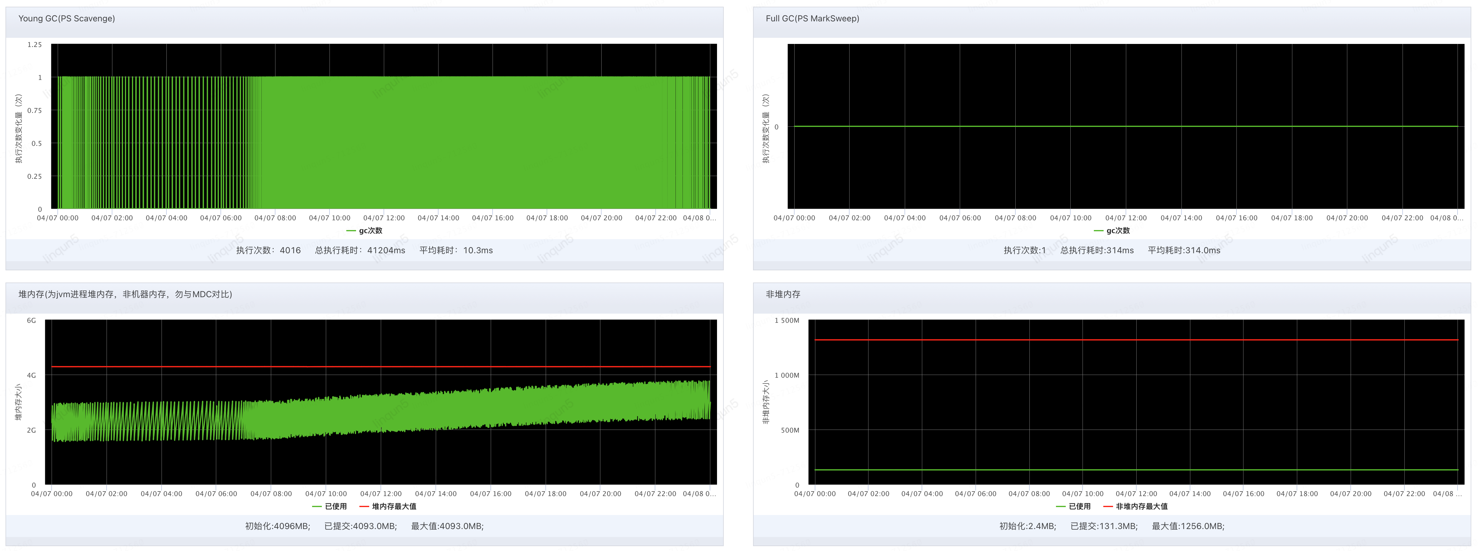Click 平均耗时:314.0ms under Full GC chart
Image resolution: width=1478 pixels, height=551 pixels.
[x=1184, y=250]
